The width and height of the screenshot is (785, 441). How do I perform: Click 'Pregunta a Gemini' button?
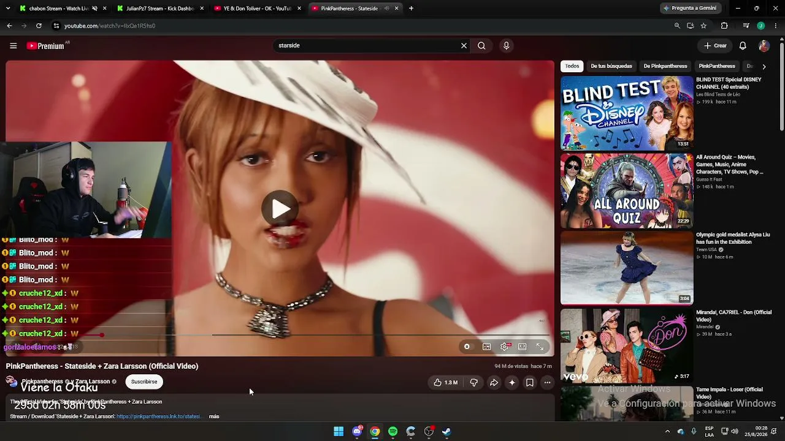[690, 9]
